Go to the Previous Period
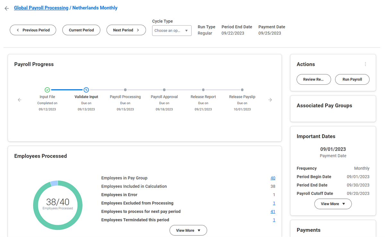Image resolution: width=385 pixels, height=237 pixels. 33,30
